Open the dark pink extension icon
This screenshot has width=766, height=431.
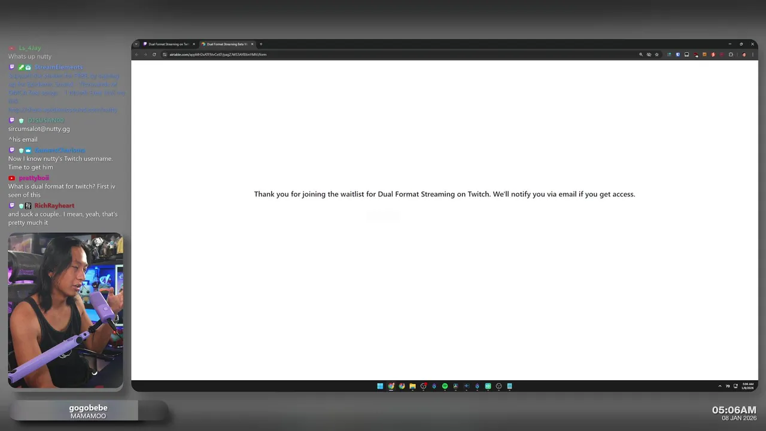click(722, 54)
